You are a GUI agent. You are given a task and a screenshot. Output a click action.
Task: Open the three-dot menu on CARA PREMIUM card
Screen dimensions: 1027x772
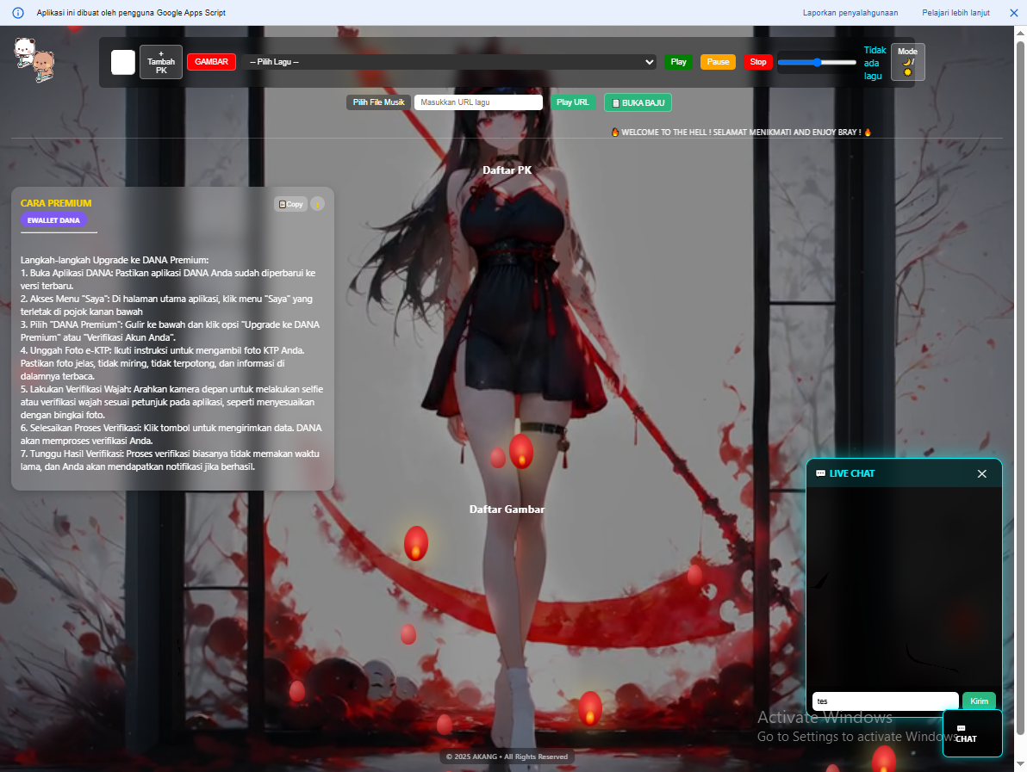[x=318, y=204]
